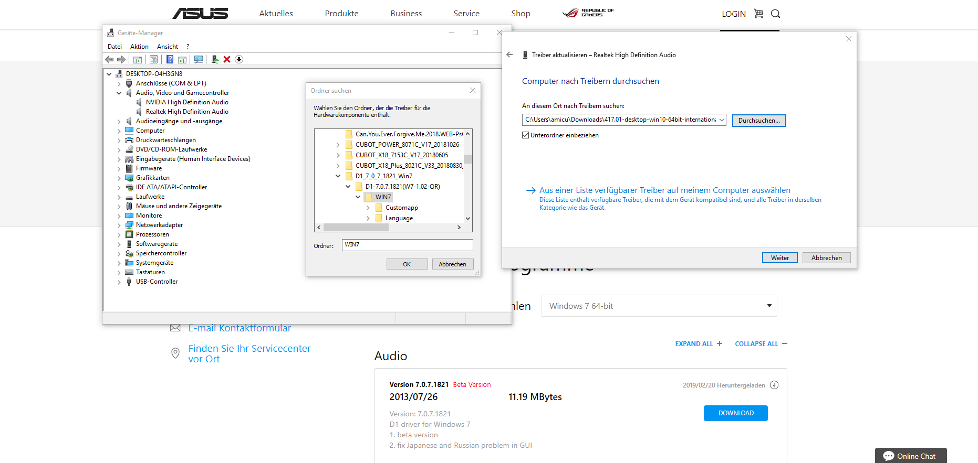Open Aktuelles in ASUS navigation
The width and height of the screenshot is (978, 463).
pos(276,14)
